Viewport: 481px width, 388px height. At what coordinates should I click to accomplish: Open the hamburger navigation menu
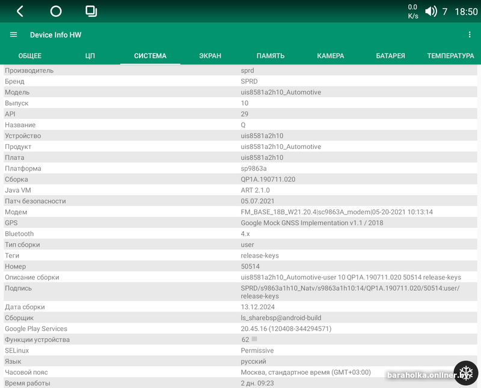point(13,35)
